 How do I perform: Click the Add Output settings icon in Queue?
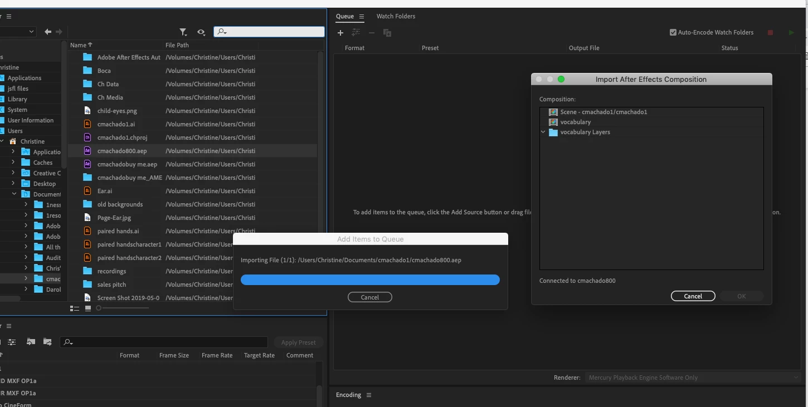click(356, 33)
